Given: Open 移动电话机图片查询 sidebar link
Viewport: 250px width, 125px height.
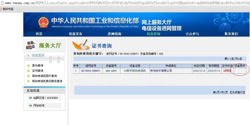Looking at the screenshot, I should click(x=44, y=76).
